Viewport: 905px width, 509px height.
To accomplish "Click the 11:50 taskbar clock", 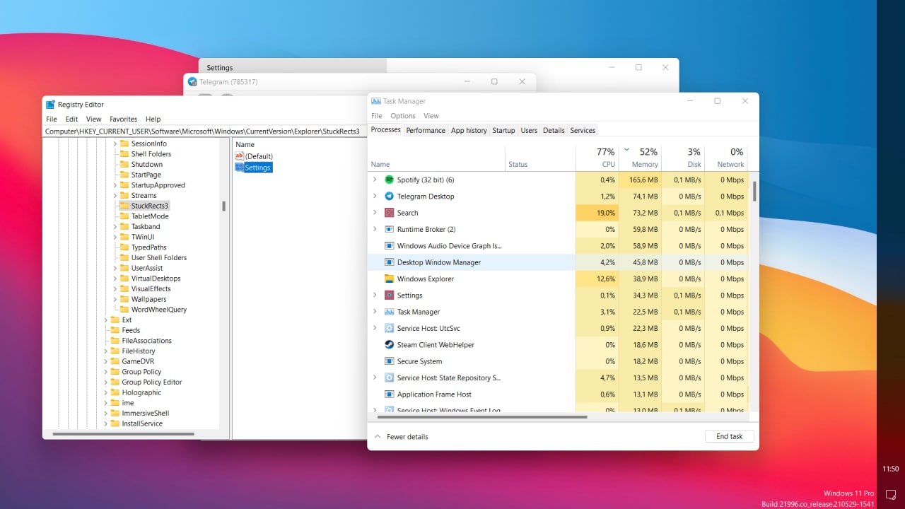I will [x=891, y=469].
